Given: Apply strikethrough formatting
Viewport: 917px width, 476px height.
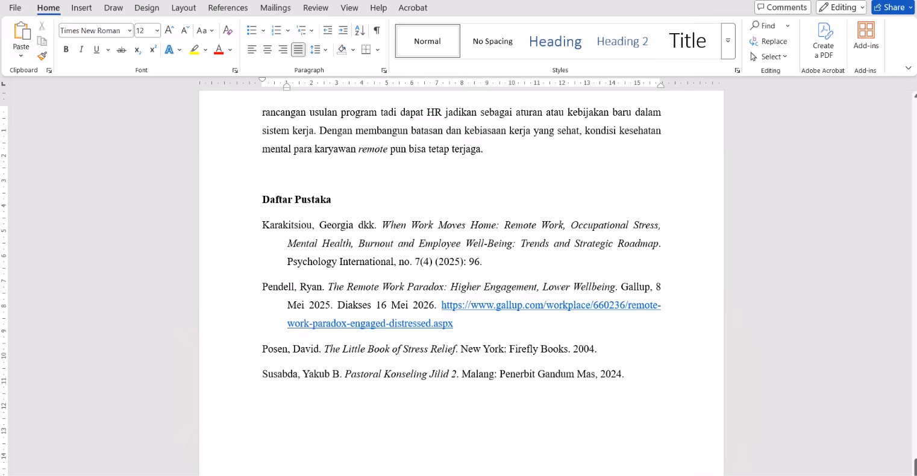Looking at the screenshot, I should coord(122,49).
